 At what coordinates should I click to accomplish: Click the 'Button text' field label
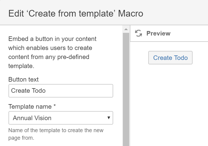[x=24, y=79]
